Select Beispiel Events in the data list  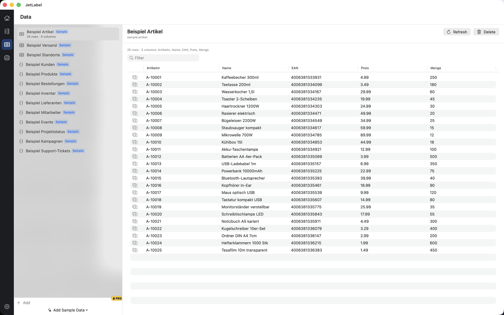click(68, 122)
